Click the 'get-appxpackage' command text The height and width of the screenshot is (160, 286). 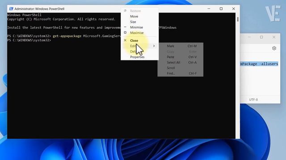pyautogui.click(x=67, y=36)
